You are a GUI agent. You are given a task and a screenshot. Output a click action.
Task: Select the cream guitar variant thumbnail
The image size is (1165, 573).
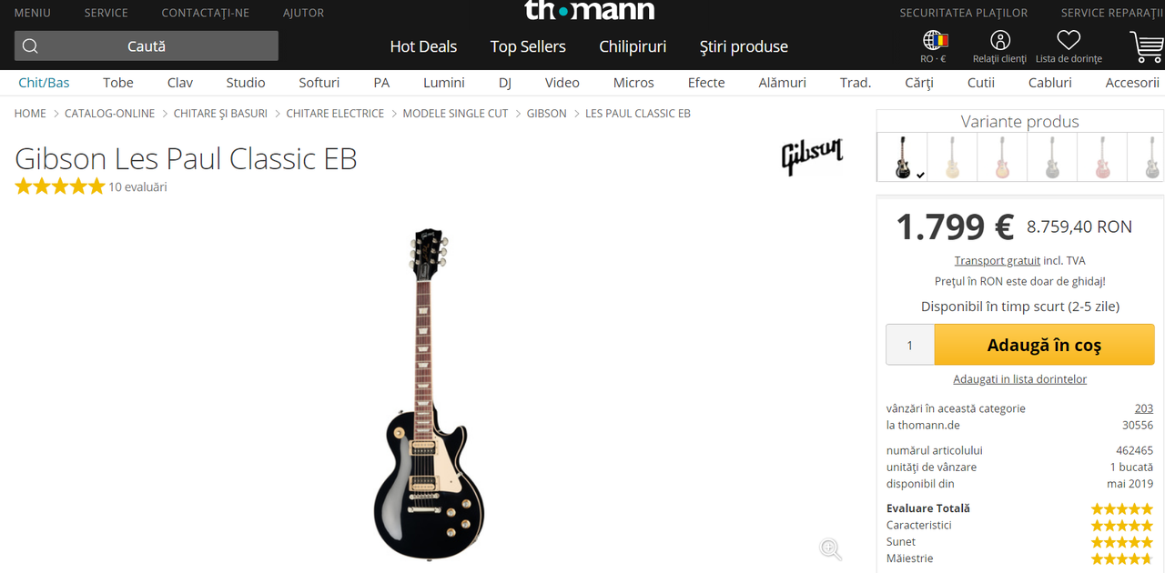click(952, 157)
